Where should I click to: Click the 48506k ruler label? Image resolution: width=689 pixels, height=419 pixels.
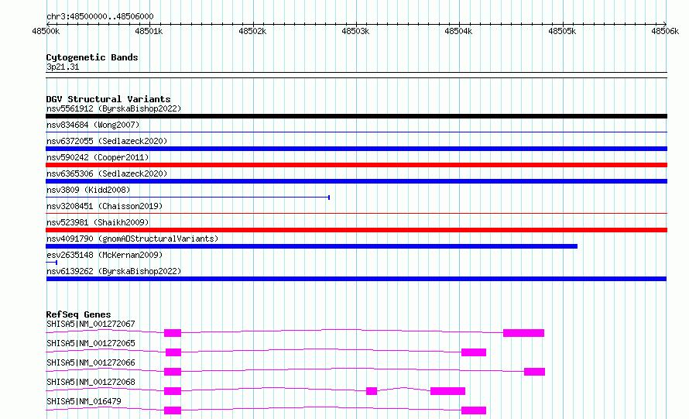pyautogui.click(x=665, y=31)
